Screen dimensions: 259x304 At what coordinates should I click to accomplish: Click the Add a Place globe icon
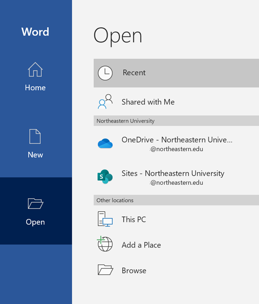click(x=105, y=244)
